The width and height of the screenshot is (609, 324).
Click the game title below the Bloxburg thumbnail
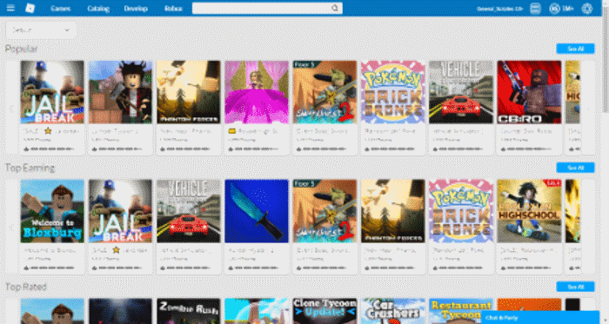(x=51, y=250)
